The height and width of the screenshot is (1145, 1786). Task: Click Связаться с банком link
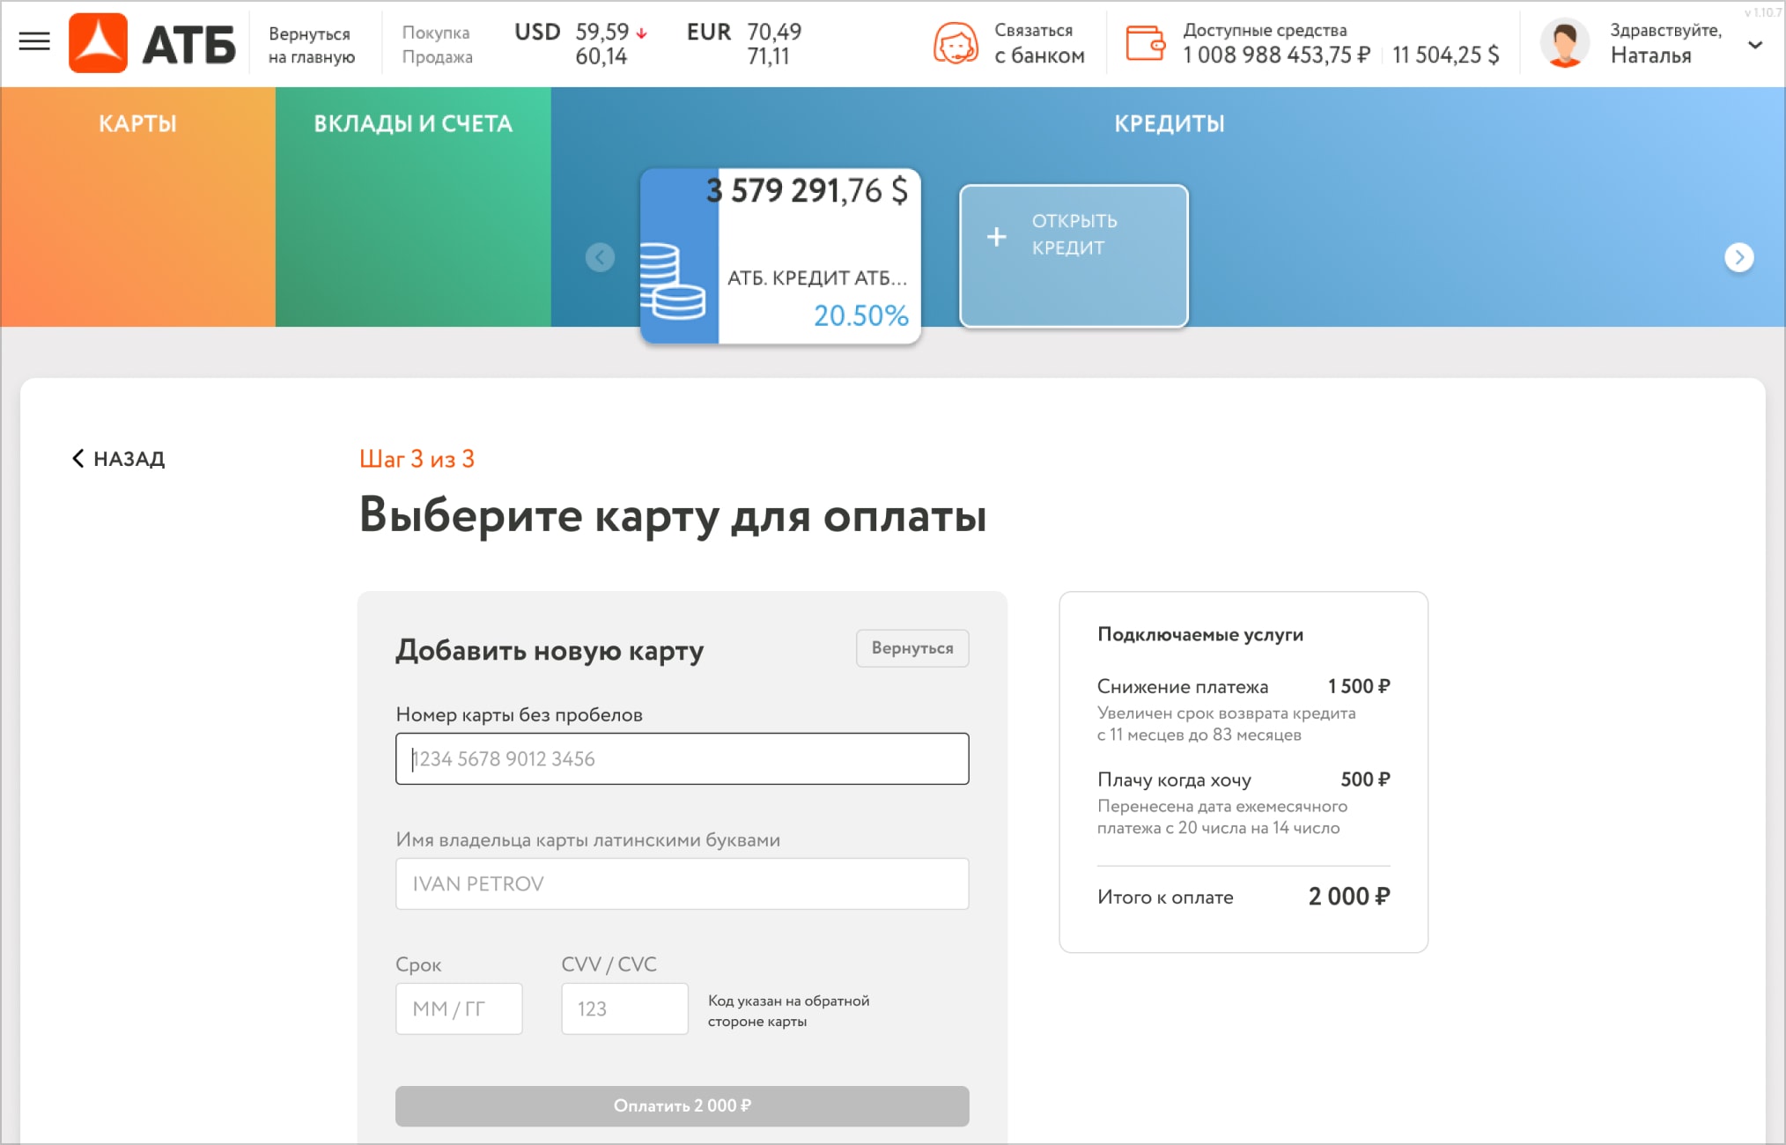(1039, 43)
